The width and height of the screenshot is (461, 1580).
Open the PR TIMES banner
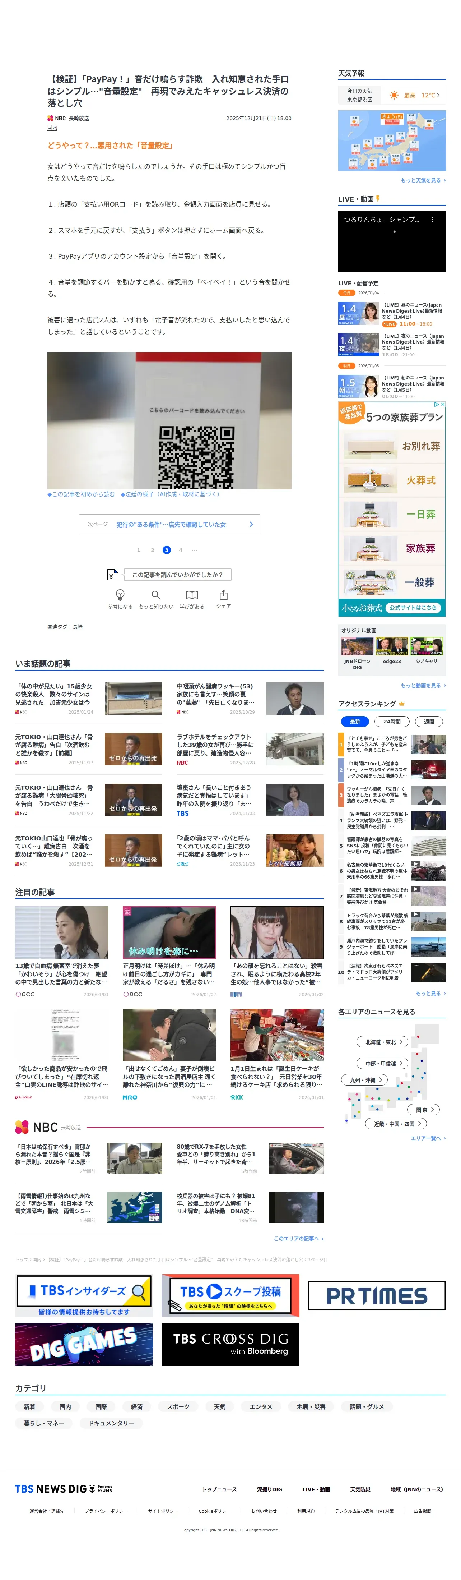376,1295
